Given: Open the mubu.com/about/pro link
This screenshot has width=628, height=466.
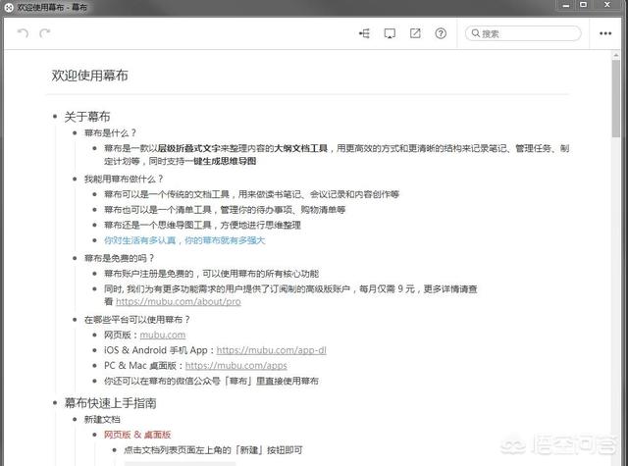Looking at the screenshot, I should pyautogui.click(x=179, y=301).
